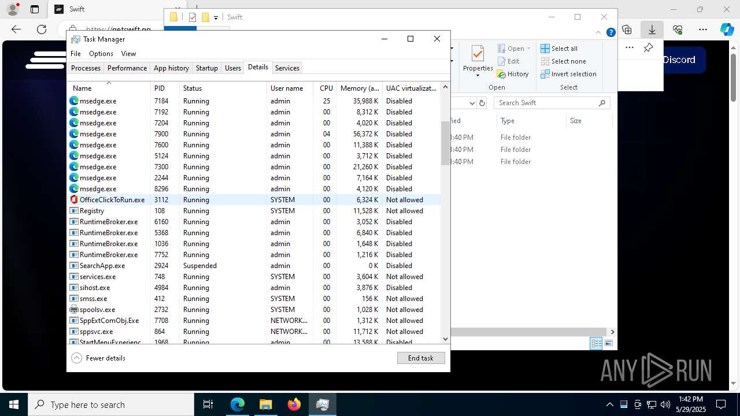Image resolution: width=740 pixels, height=416 pixels.
Task: Switch Explorer to details view icon
Action: click(596, 343)
